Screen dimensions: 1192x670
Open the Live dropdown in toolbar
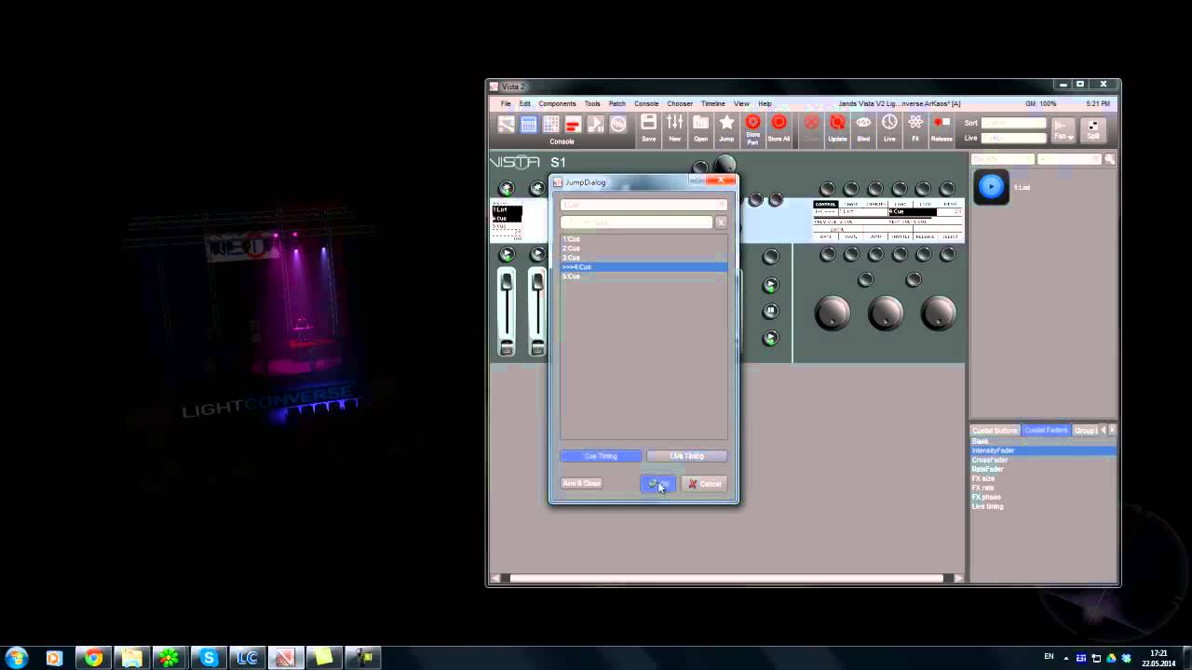[x=1013, y=138]
